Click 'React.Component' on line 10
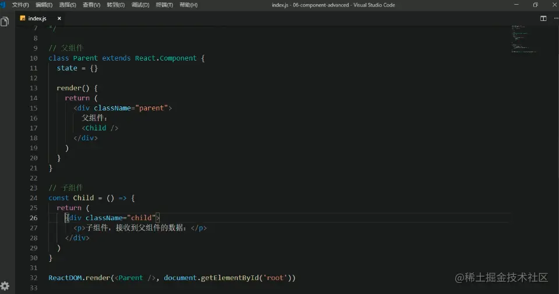This screenshot has width=559, height=294. click(x=166, y=58)
